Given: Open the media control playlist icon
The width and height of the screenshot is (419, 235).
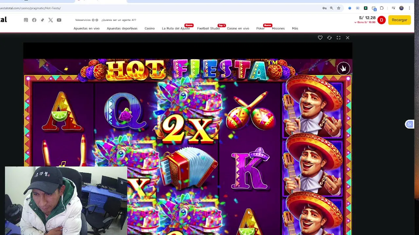Looking at the screenshot, I should (x=393, y=8).
